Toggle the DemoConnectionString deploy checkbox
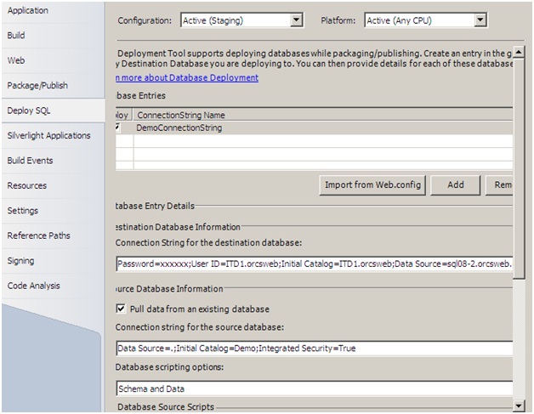Screen dimensions: 534x414 [117, 128]
